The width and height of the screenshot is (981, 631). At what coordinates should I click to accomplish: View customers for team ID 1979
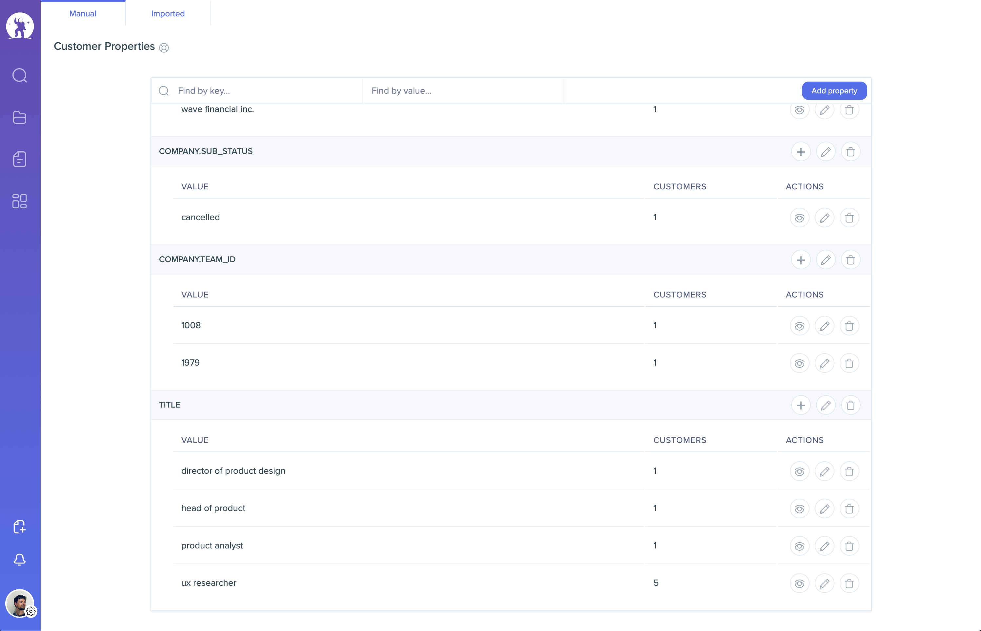[799, 363]
